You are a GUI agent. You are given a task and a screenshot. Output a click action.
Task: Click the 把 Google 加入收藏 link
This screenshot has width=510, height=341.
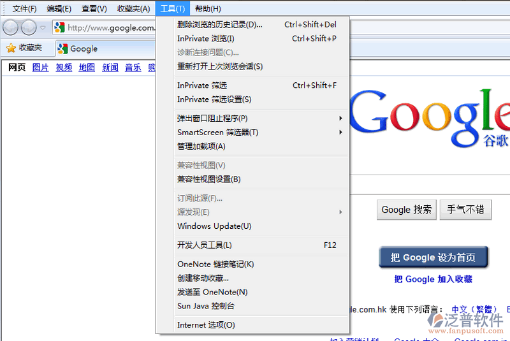[433, 279]
